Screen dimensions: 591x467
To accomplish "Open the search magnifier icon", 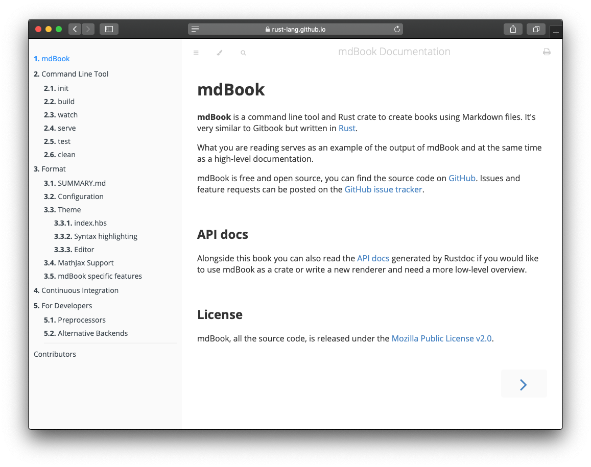I will [243, 53].
